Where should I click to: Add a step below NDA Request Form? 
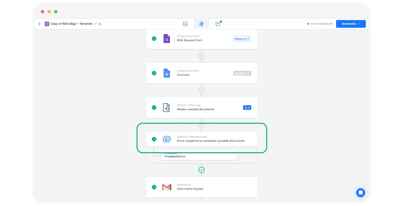pyautogui.click(x=201, y=56)
